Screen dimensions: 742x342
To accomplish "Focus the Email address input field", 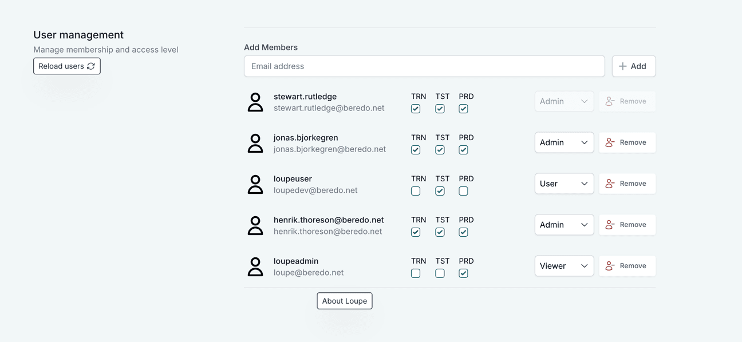I will (x=424, y=66).
